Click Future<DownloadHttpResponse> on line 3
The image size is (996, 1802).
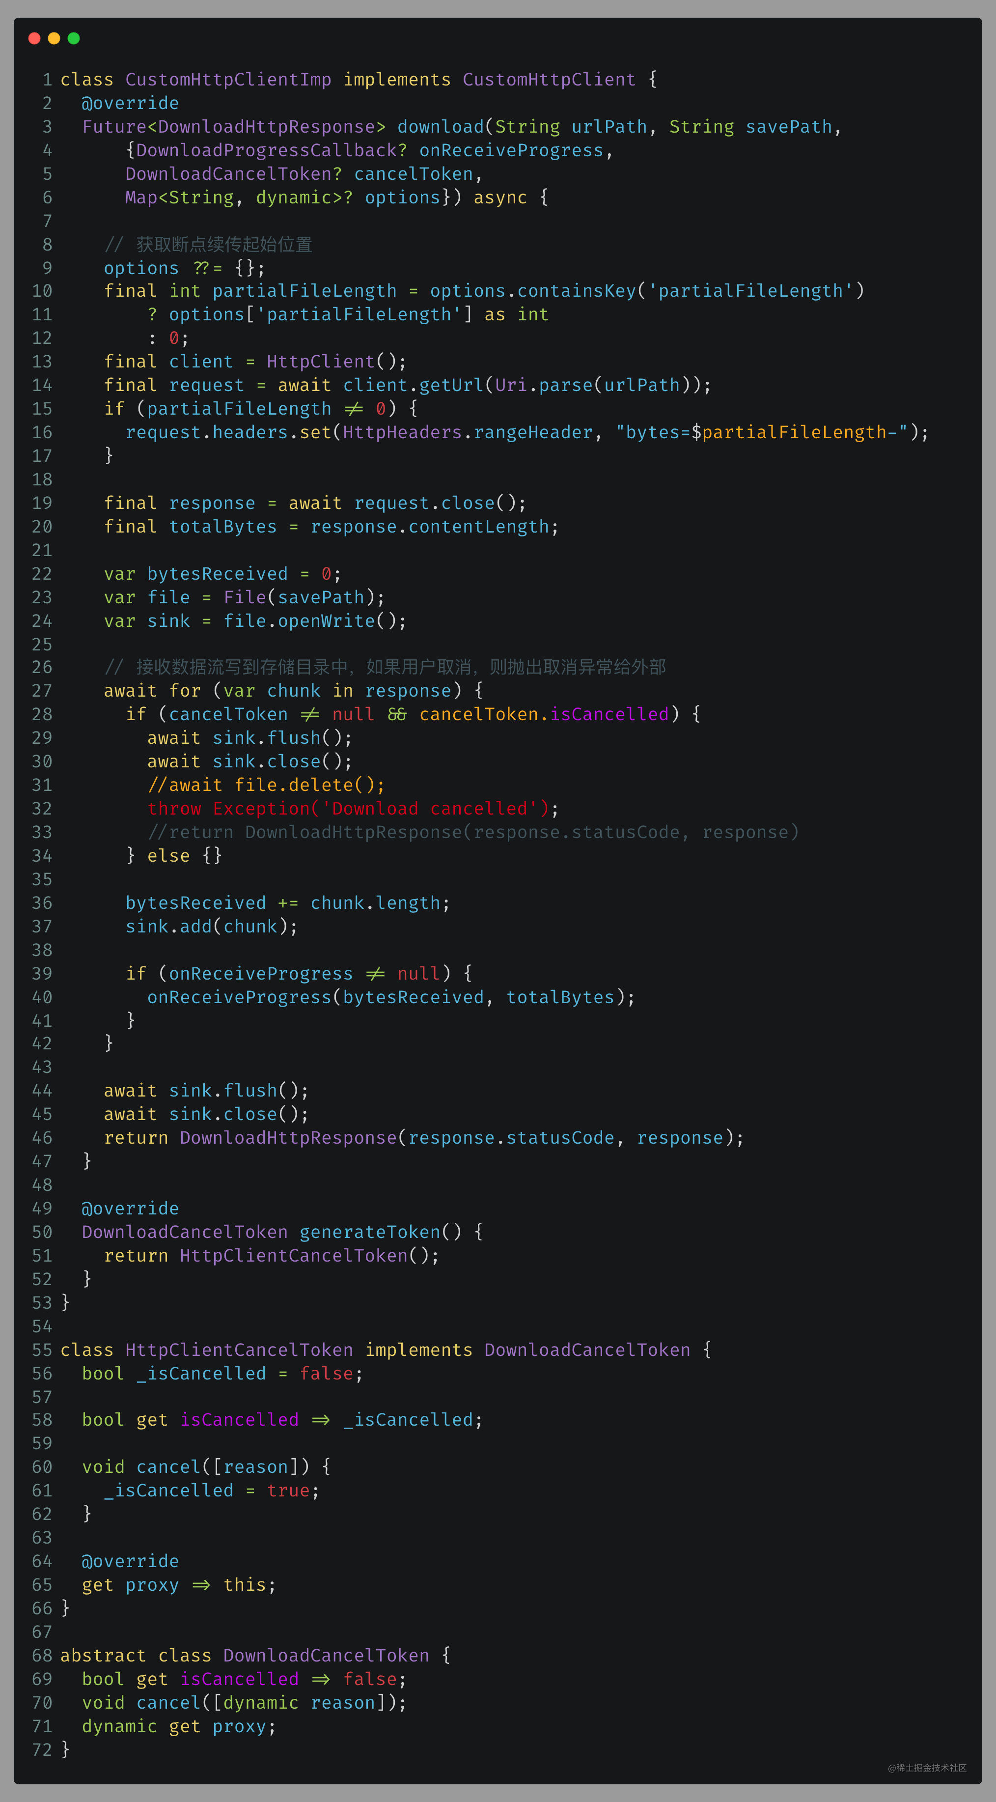click(234, 127)
